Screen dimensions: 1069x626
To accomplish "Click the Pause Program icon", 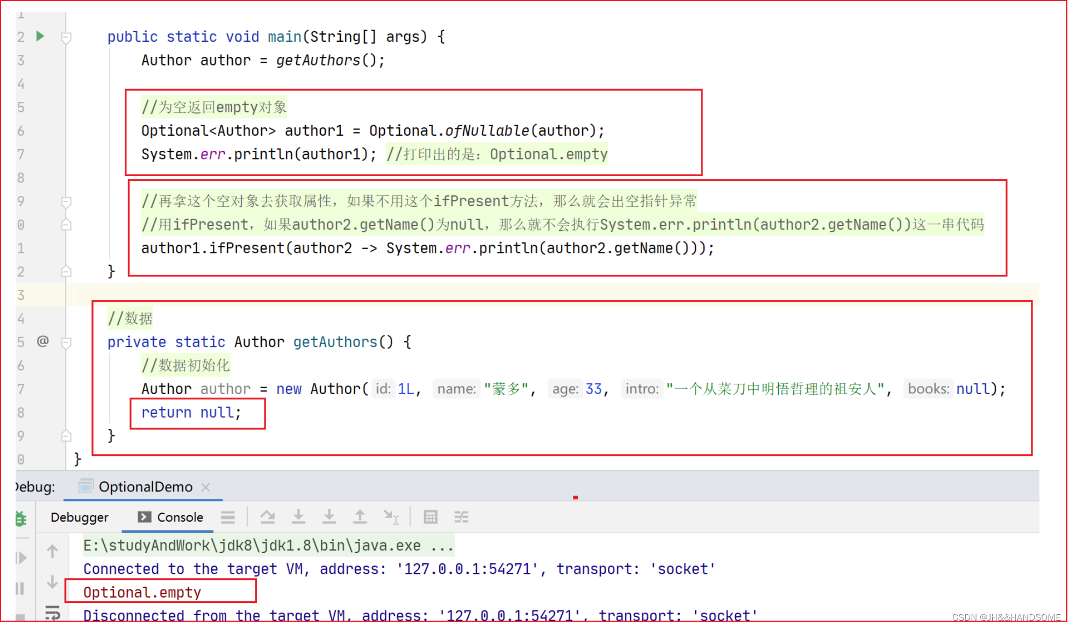I will [x=20, y=588].
